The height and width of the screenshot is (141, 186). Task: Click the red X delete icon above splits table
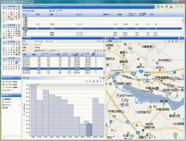pos(104,51)
